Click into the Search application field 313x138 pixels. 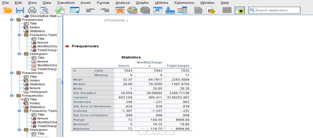[274, 10]
